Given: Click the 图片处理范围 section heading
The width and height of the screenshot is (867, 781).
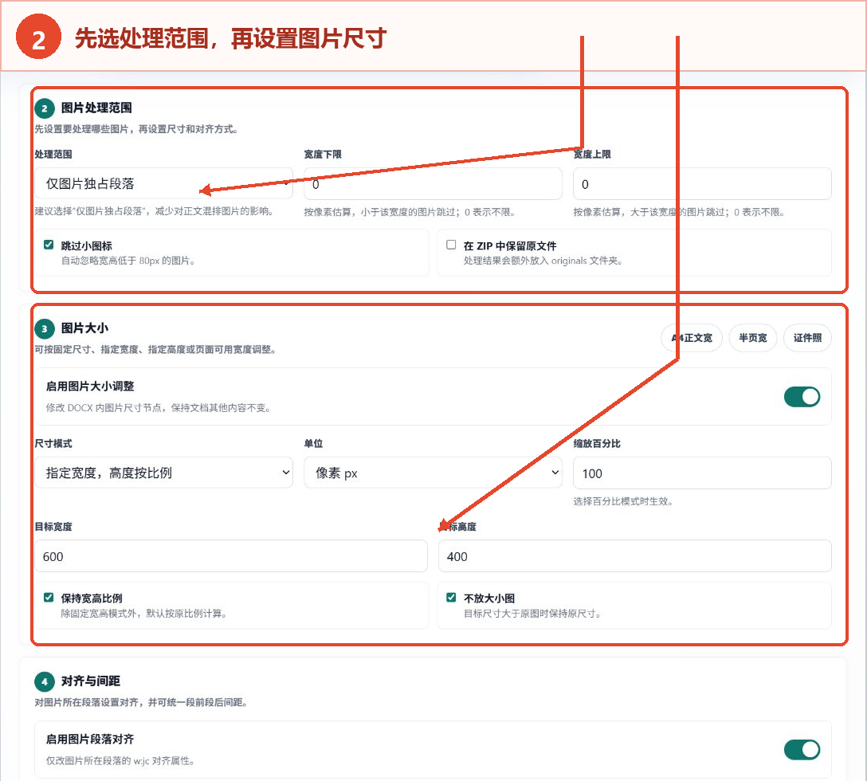Looking at the screenshot, I should click(x=96, y=108).
